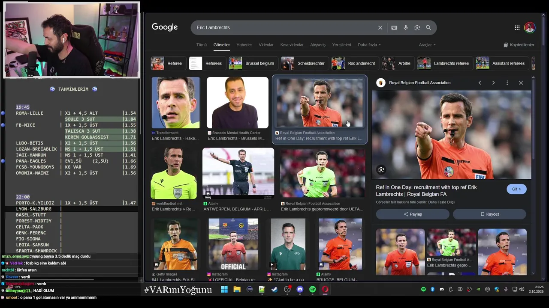Image resolution: width=549 pixels, height=308 pixels.
Task: Close the image preview panel
Action: [521, 83]
